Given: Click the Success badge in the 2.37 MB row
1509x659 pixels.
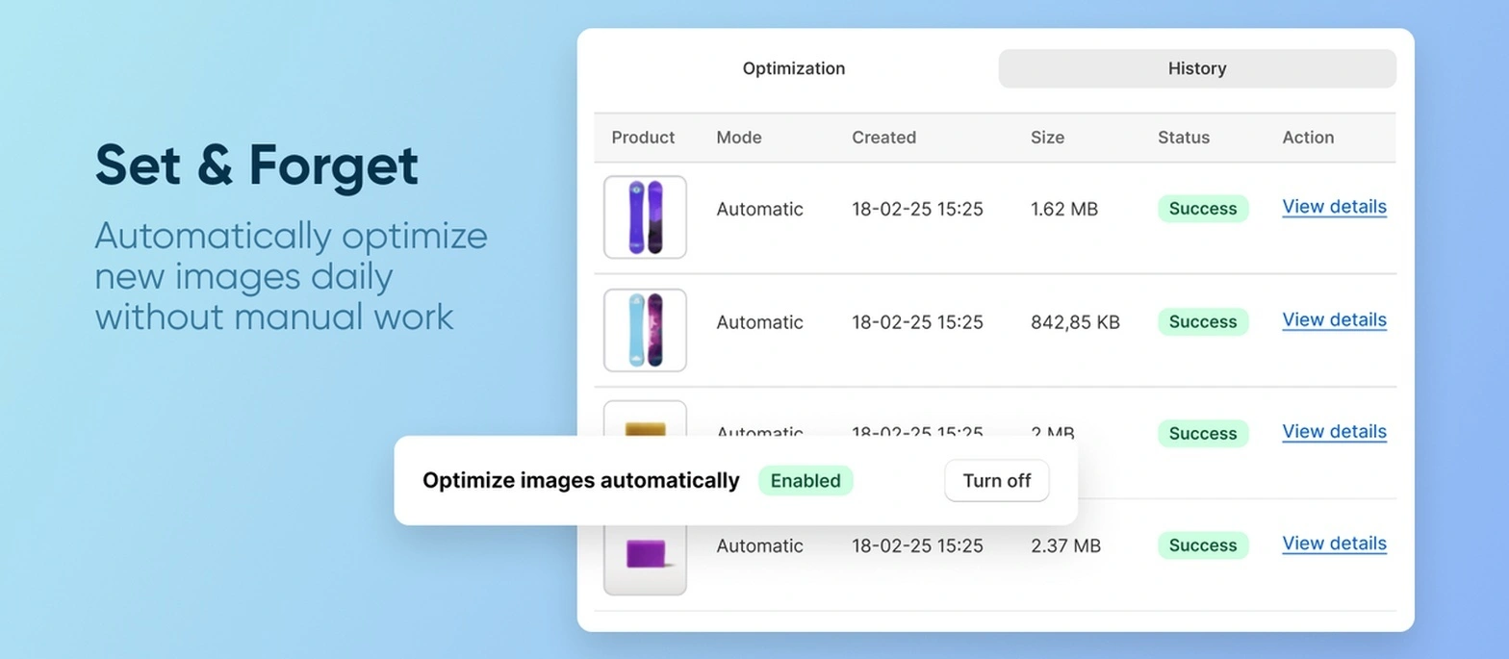Looking at the screenshot, I should [x=1202, y=545].
